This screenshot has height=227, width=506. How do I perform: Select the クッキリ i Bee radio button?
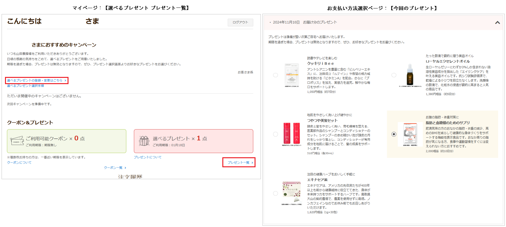coord(276,75)
